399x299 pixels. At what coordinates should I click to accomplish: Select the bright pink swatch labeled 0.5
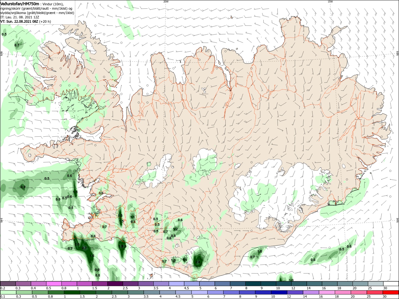[x=54, y=284]
